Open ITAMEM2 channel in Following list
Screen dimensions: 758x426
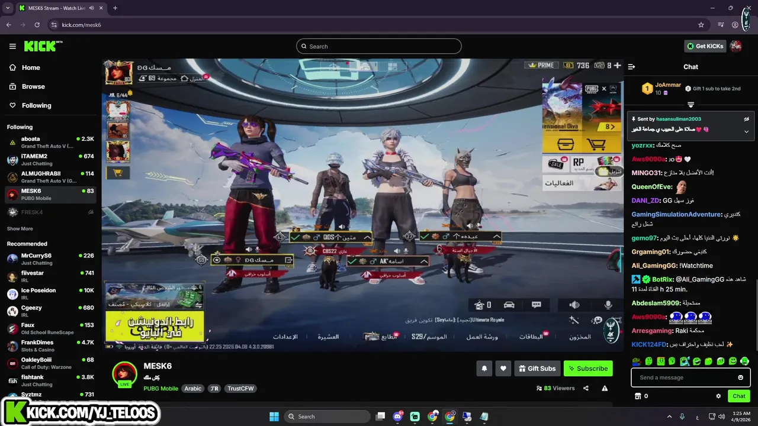coord(50,160)
